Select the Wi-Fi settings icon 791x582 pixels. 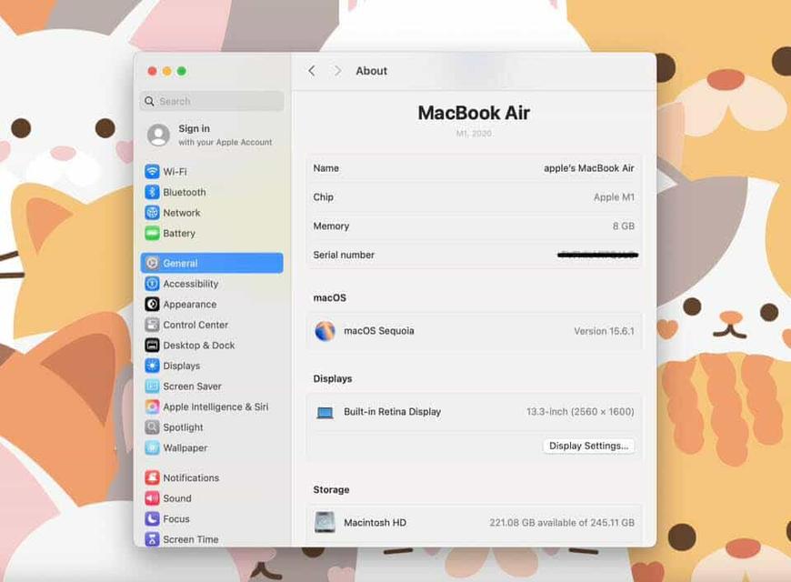click(x=153, y=171)
